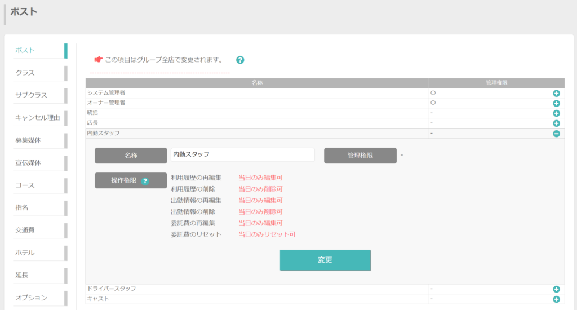The width and height of the screenshot is (577, 310).
Task: Expand the キャスト row plus icon
Action: pos(556,299)
